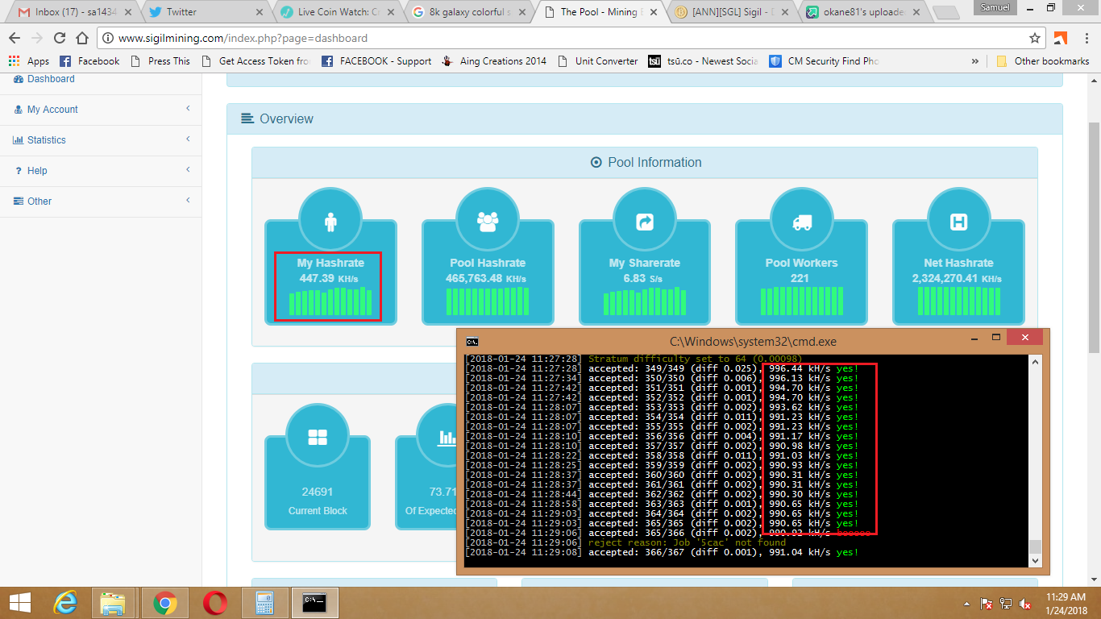The height and width of the screenshot is (619, 1101).
Task: Select the 465,763.48 KH/s pool hashrate value
Action: (x=486, y=278)
